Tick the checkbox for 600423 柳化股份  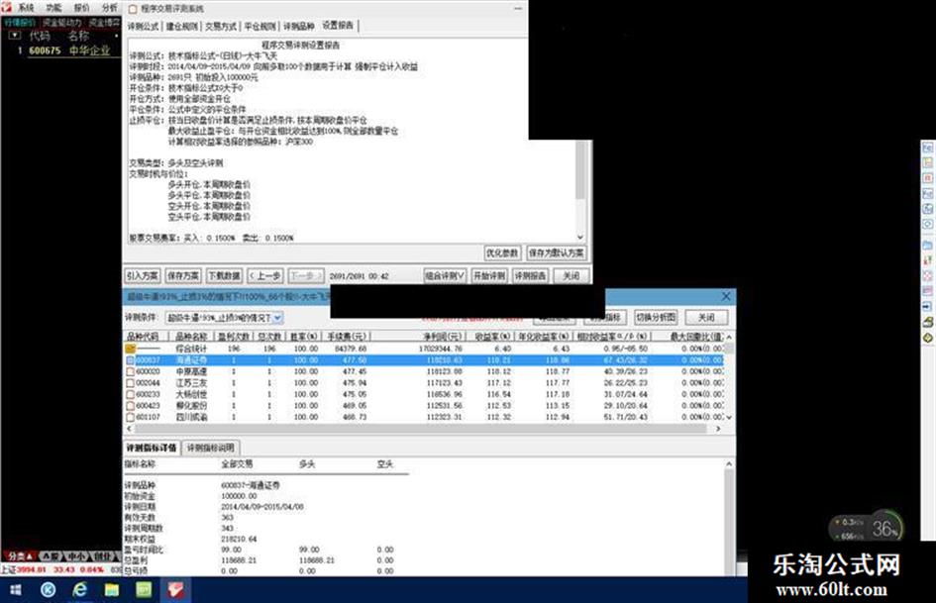click(x=130, y=405)
